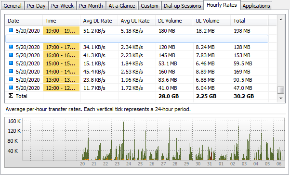Click the blue icon of the 13:00 row
Viewport: 290px width, 175px height.
coord(11,79)
